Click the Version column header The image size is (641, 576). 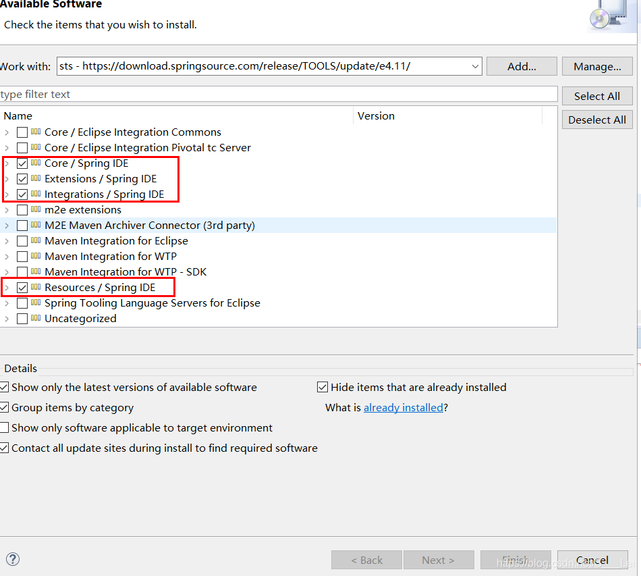[447, 115]
